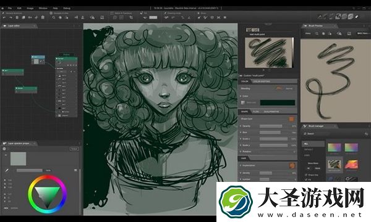The height and width of the screenshot is (222, 371).
Task: Click the person/stamp icon in navigation group
Action: [83, 17]
